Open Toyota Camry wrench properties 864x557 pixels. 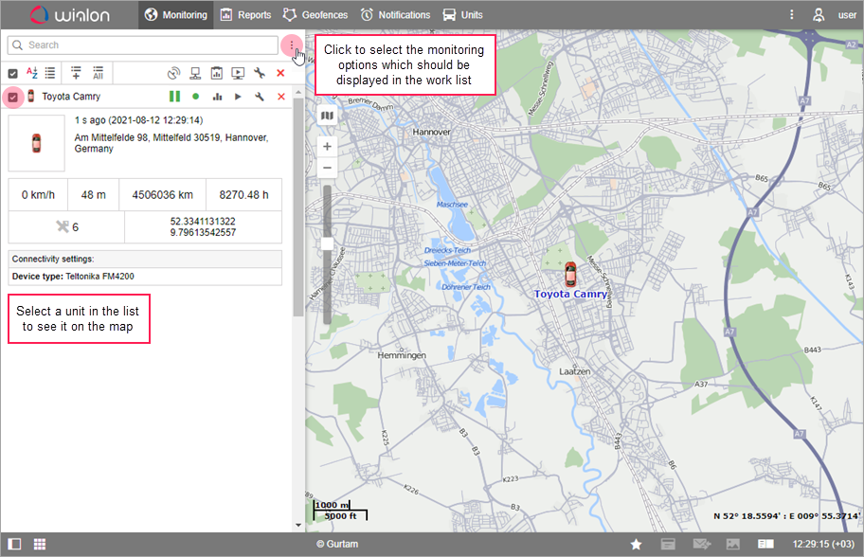click(x=259, y=97)
